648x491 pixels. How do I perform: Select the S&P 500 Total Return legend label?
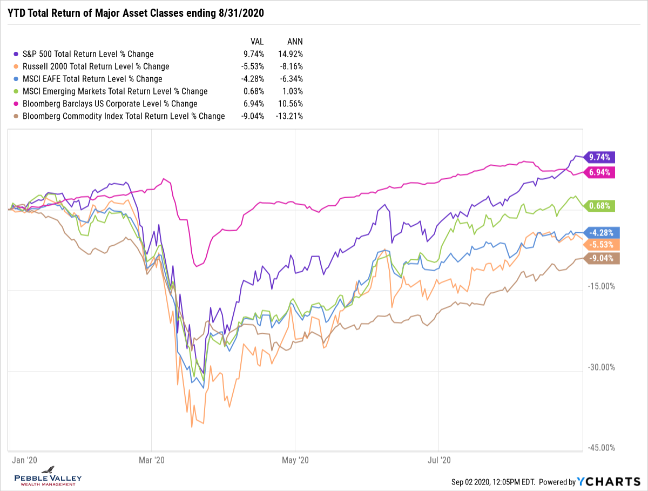click(87, 54)
